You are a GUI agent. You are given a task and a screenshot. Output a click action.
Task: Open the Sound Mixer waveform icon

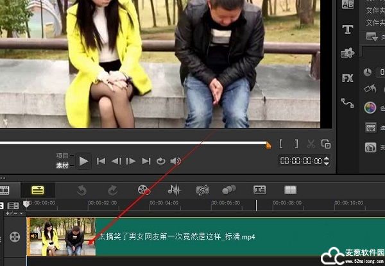click(x=174, y=190)
